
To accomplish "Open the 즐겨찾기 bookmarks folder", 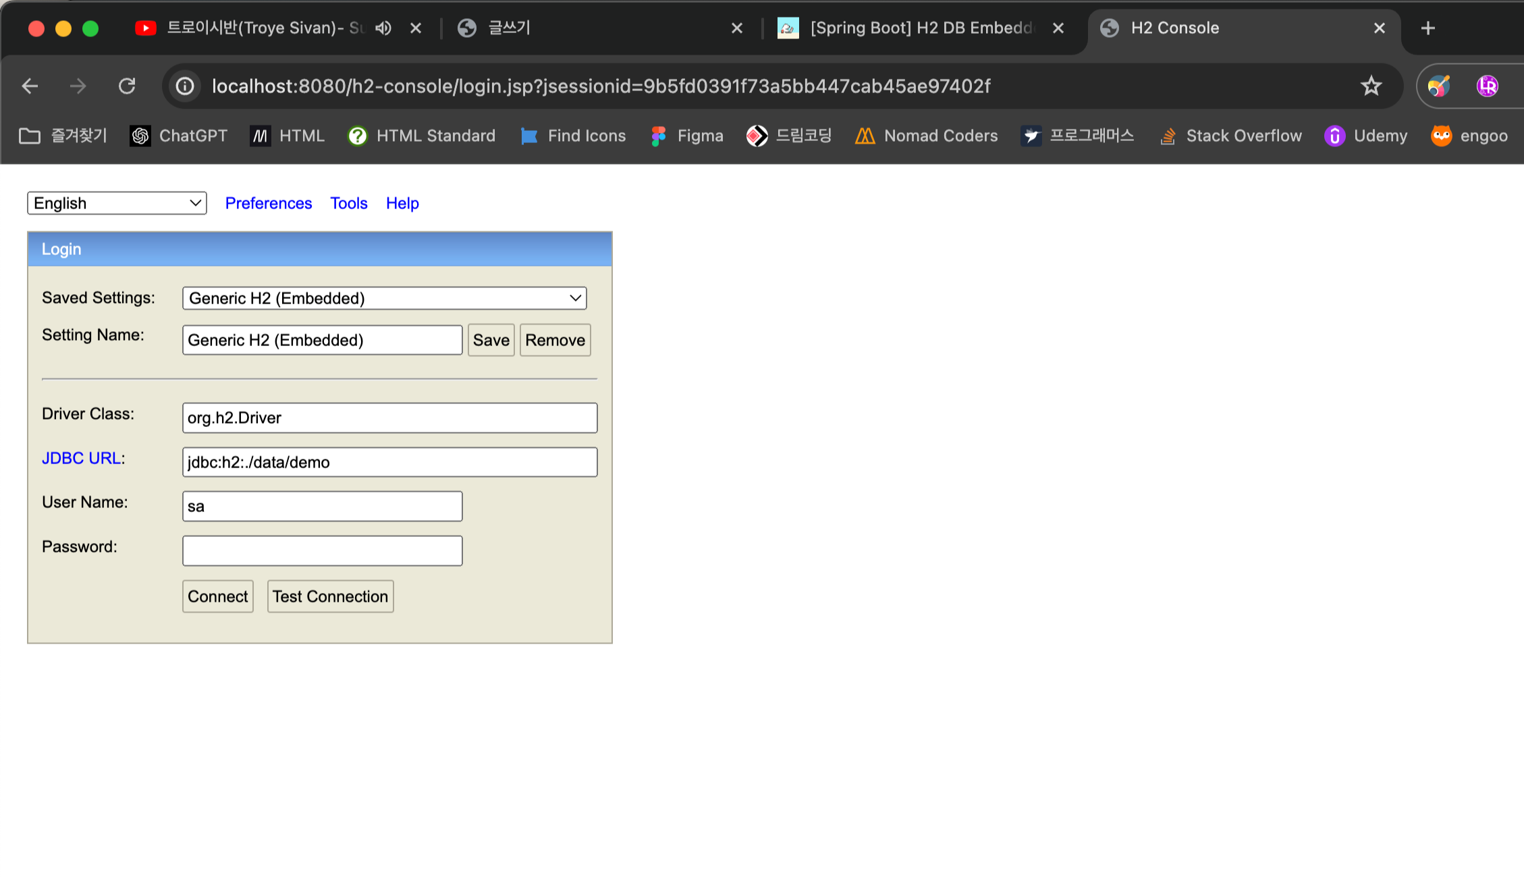I will (x=63, y=136).
